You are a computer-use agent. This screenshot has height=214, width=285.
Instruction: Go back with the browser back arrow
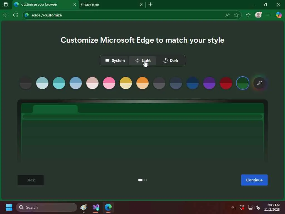point(6,15)
